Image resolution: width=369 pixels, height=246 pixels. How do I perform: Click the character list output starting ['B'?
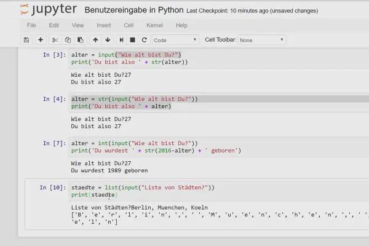point(220,218)
